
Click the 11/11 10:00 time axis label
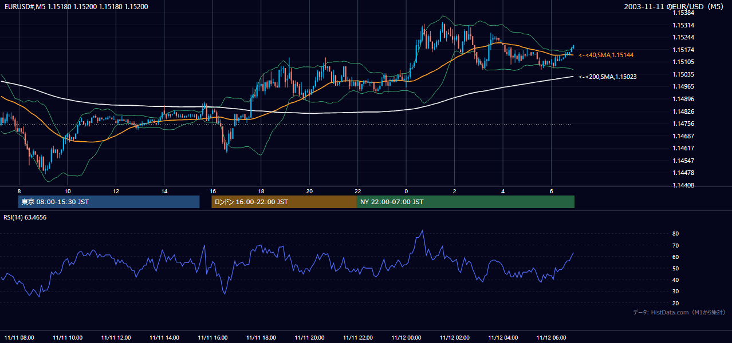pos(68,337)
